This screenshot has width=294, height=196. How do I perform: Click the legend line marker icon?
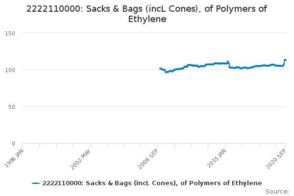36,183
